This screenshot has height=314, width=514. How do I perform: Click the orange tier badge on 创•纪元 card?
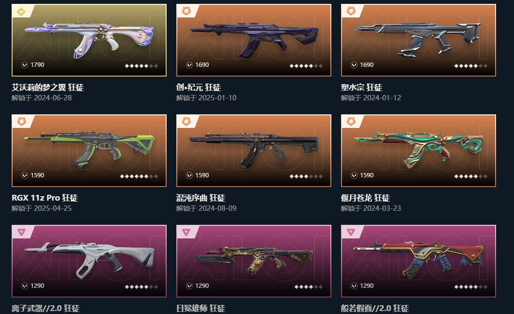pyautogui.click(x=186, y=12)
